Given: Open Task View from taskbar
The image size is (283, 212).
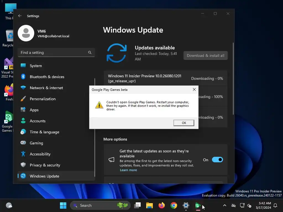Looking at the screenshot, I should click(137, 205).
